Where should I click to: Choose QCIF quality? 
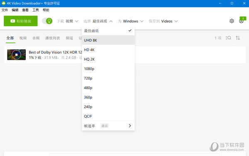(108, 116)
